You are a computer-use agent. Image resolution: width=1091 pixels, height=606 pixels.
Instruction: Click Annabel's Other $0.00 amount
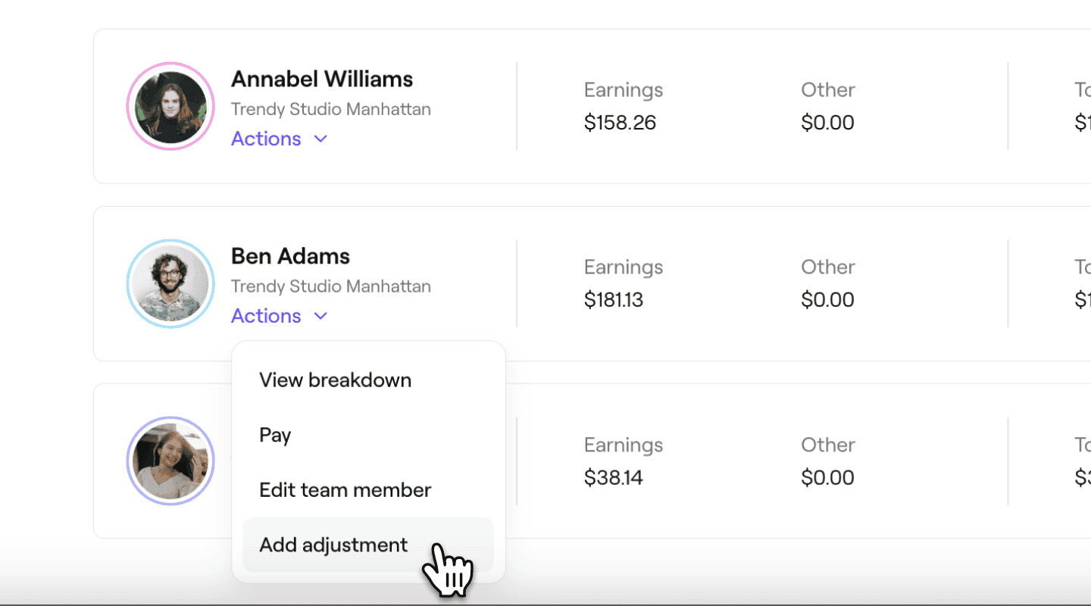(x=827, y=123)
